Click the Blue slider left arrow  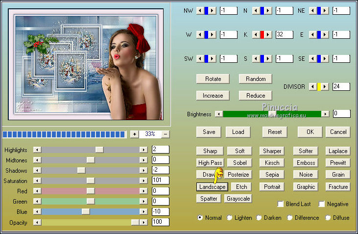[37, 211]
